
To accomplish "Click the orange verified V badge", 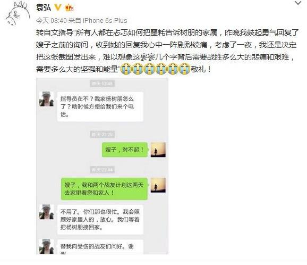I will (58, 7).
